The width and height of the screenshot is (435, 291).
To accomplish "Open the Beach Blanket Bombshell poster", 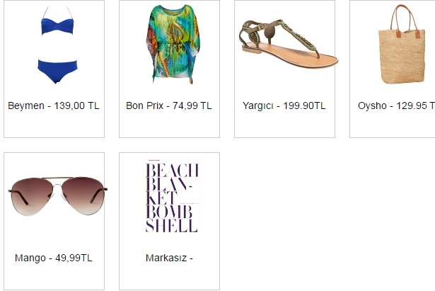I will pyautogui.click(x=173, y=196).
